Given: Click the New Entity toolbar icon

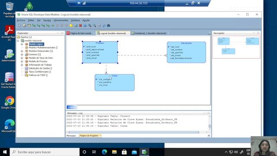Looking at the screenshot, I should [x=24, y=26].
